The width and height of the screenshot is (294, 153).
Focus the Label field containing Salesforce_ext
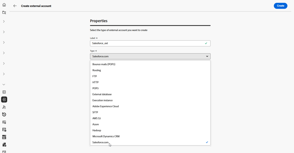pos(150,43)
